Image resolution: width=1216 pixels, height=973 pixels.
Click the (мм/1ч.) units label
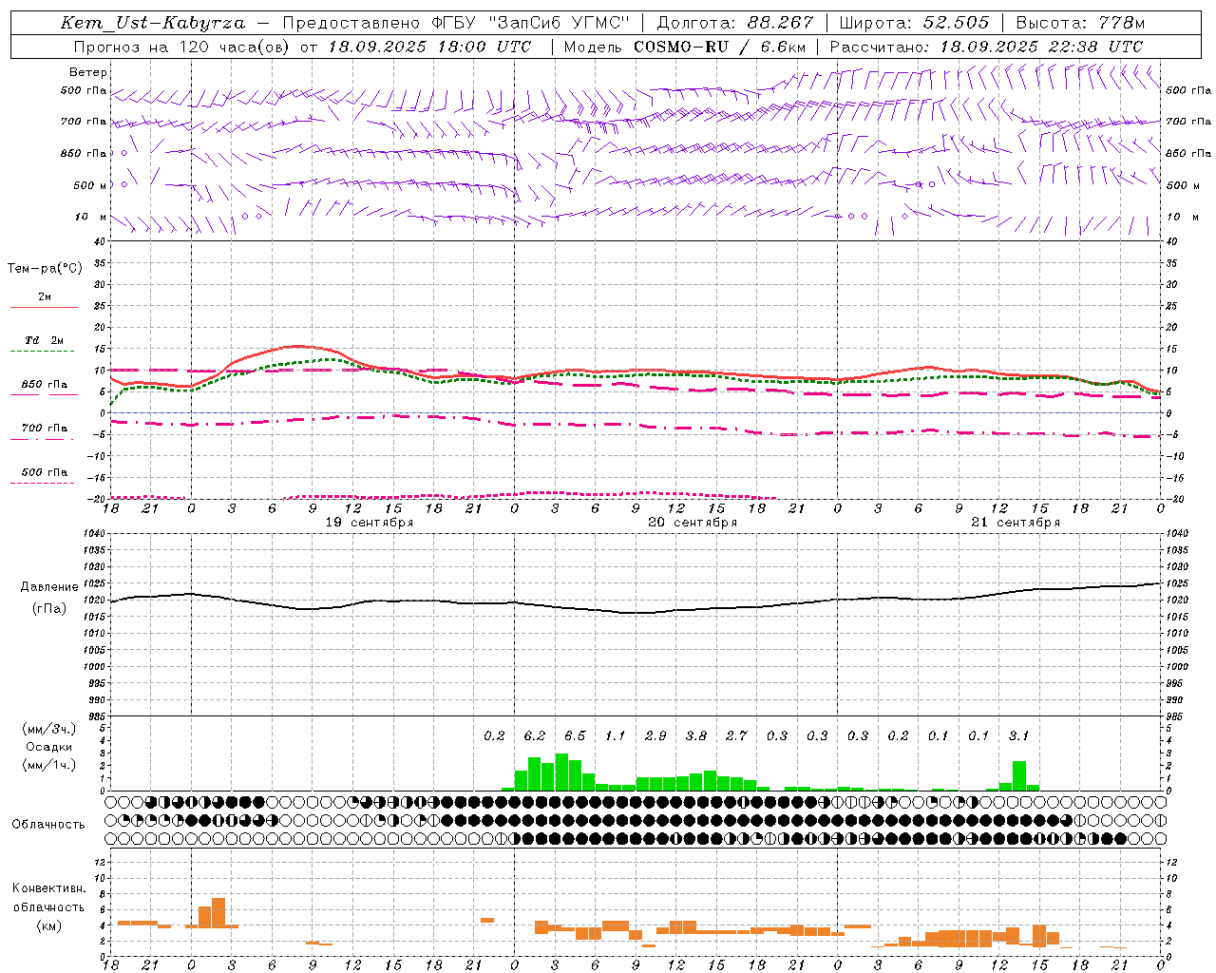click(x=49, y=765)
